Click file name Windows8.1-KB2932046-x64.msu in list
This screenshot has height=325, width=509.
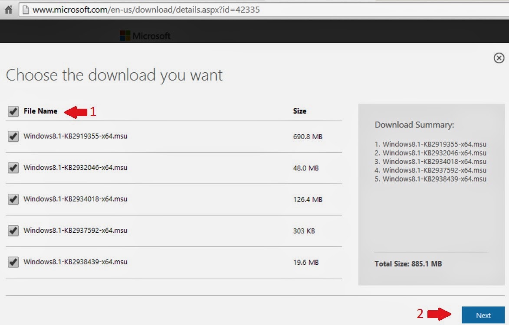tap(76, 168)
